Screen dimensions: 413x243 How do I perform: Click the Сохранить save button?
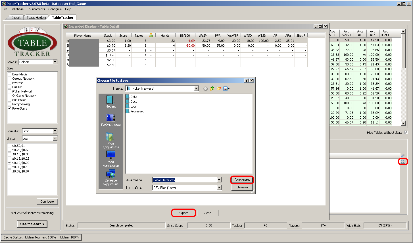pos(242,180)
